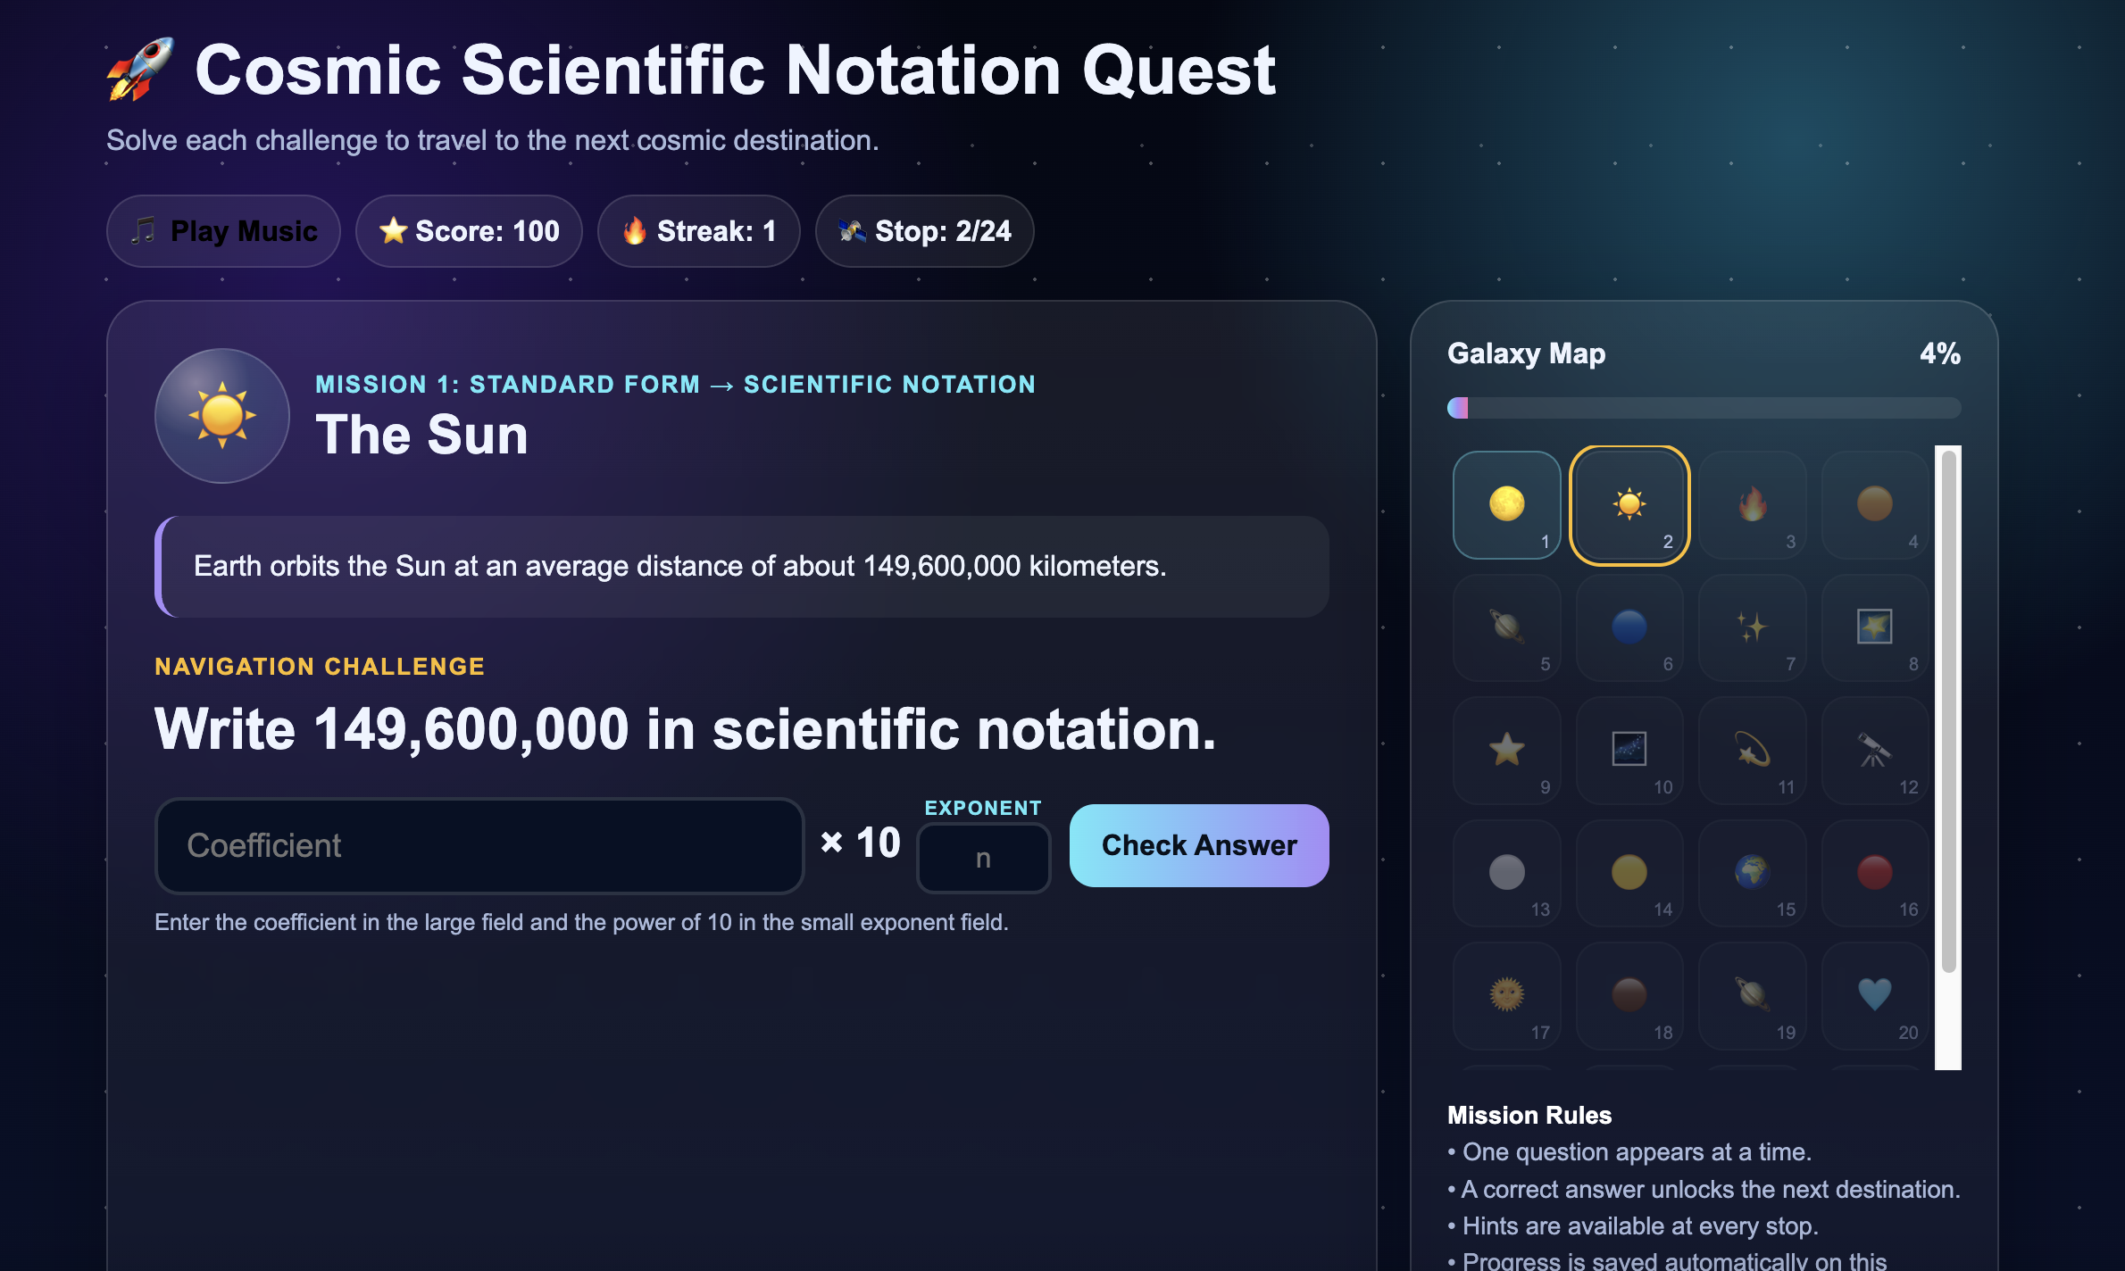
Task: Open the Saturn tile 19
Action: [1752, 996]
